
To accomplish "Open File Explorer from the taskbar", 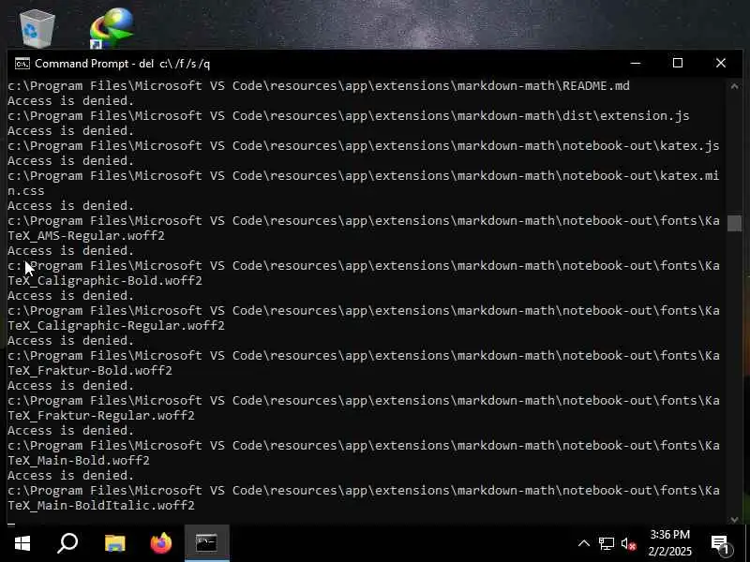I will [114, 543].
